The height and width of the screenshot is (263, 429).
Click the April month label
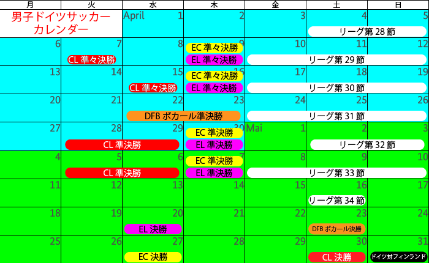point(134,16)
